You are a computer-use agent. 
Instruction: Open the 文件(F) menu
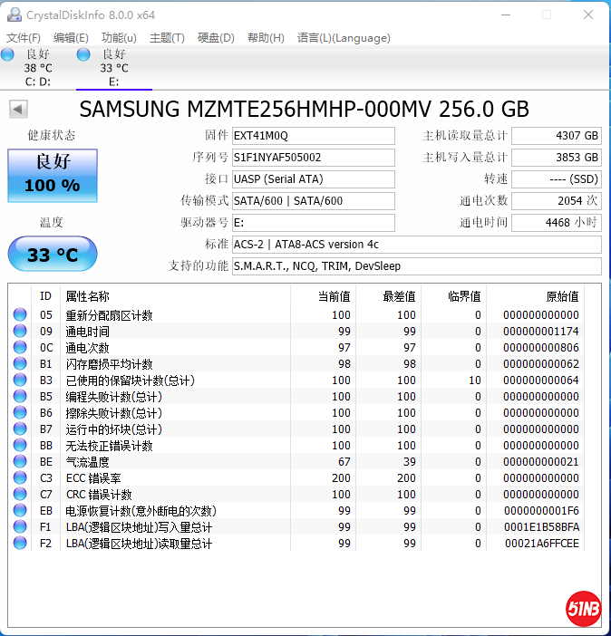[24, 38]
